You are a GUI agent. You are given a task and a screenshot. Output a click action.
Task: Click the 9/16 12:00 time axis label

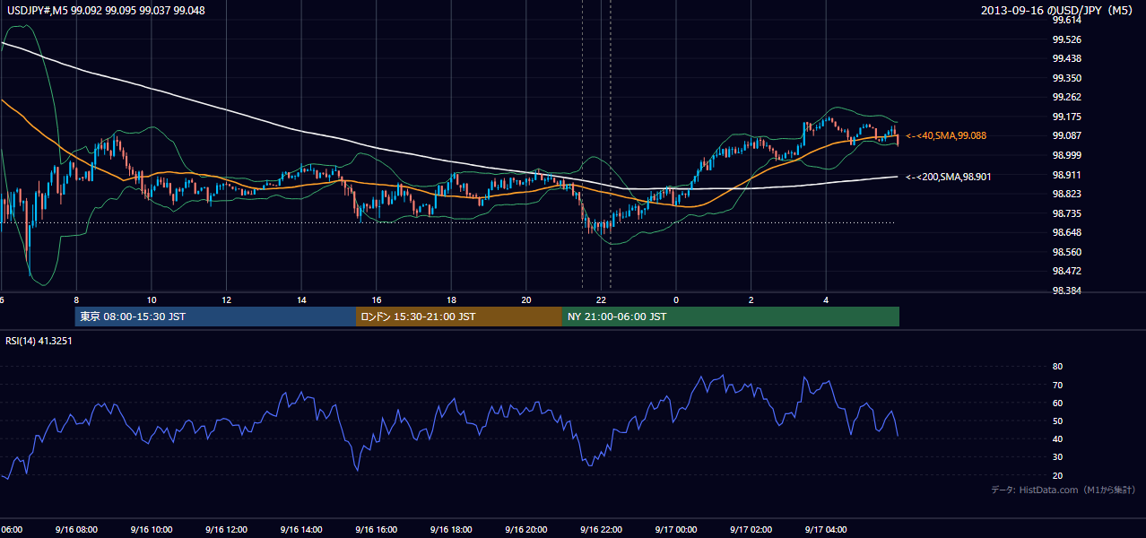[x=226, y=529]
